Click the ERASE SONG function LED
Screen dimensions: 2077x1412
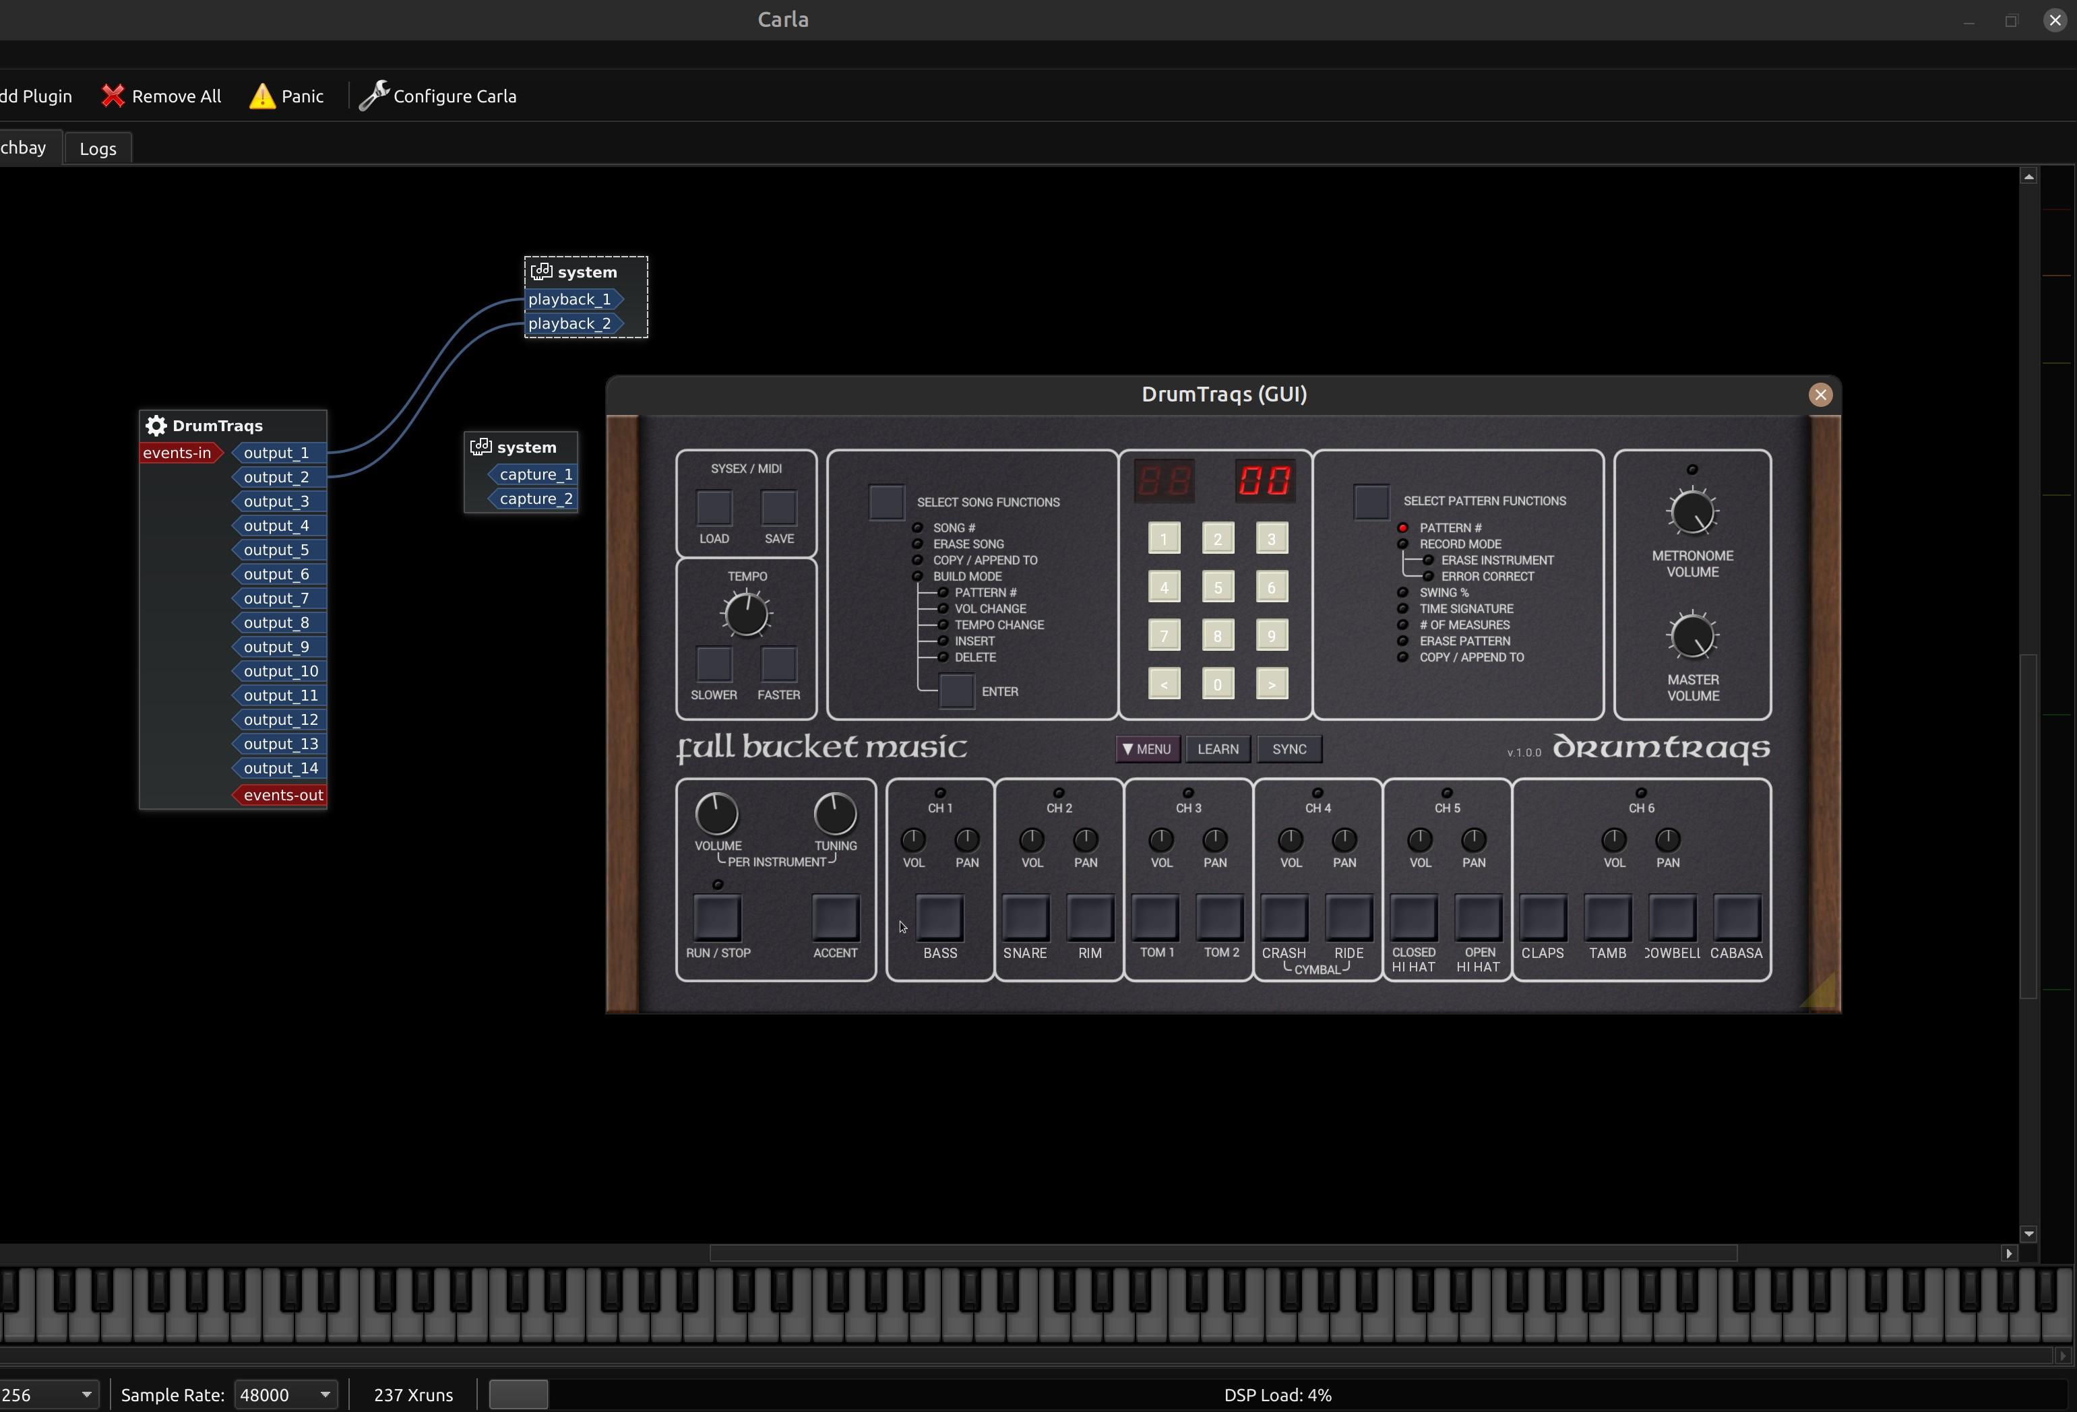pos(917,544)
